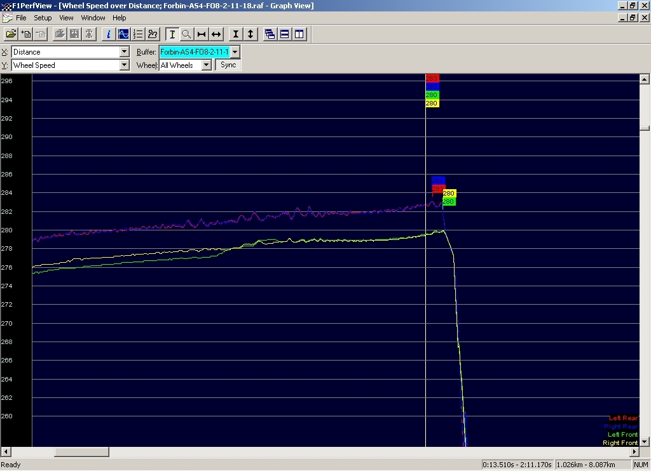Screen dimensions: 651x471
Task: Click the Ready status text
Action: click(x=11, y=465)
